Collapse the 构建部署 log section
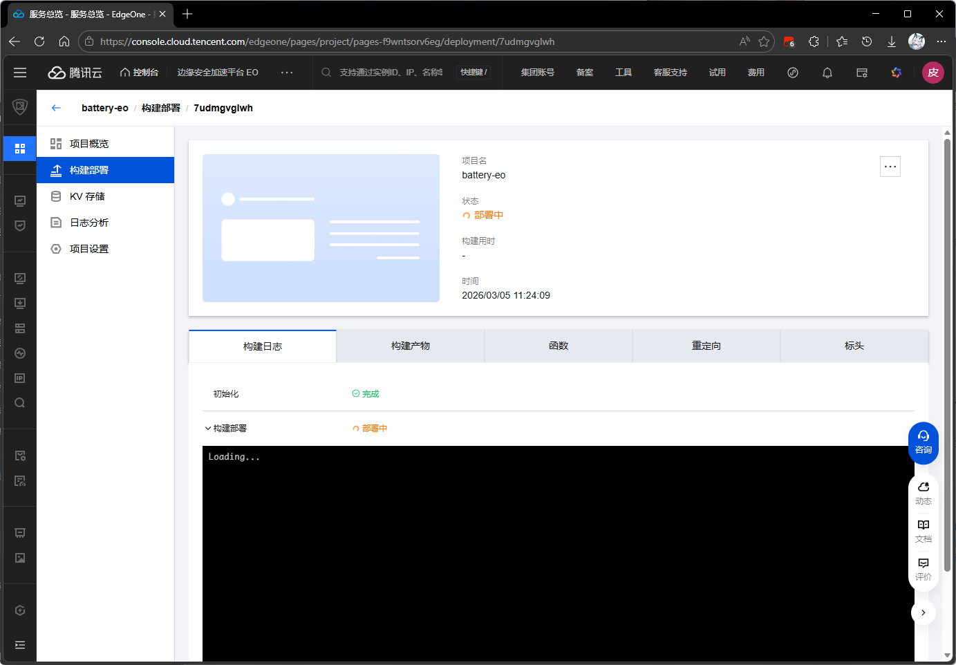The width and height of the screenshot is (956, 665). tap(208, 429)
